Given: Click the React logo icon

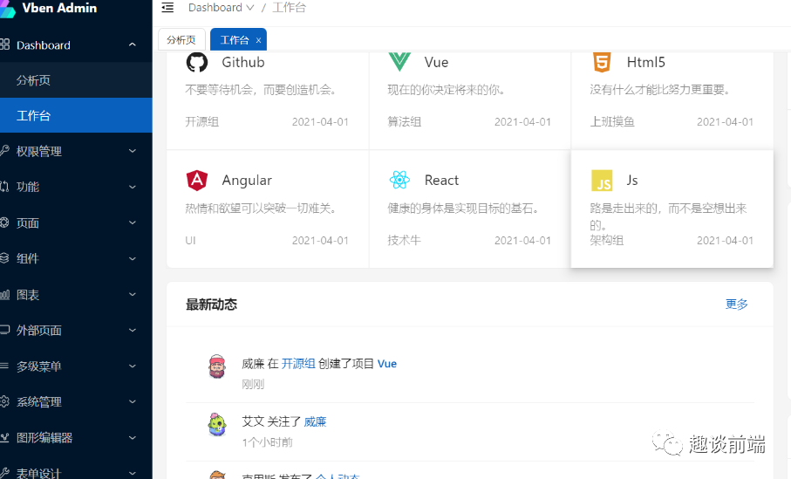Looking at the screenshot, I should click(399, 180).
